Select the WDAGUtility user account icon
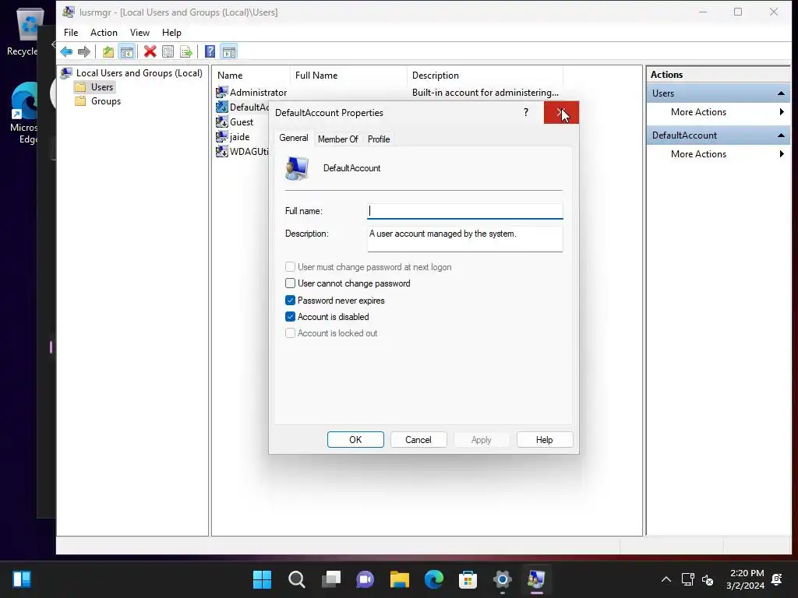Image resolution: width=798 pixels, height=598 pixels. (x=222, y=151)
